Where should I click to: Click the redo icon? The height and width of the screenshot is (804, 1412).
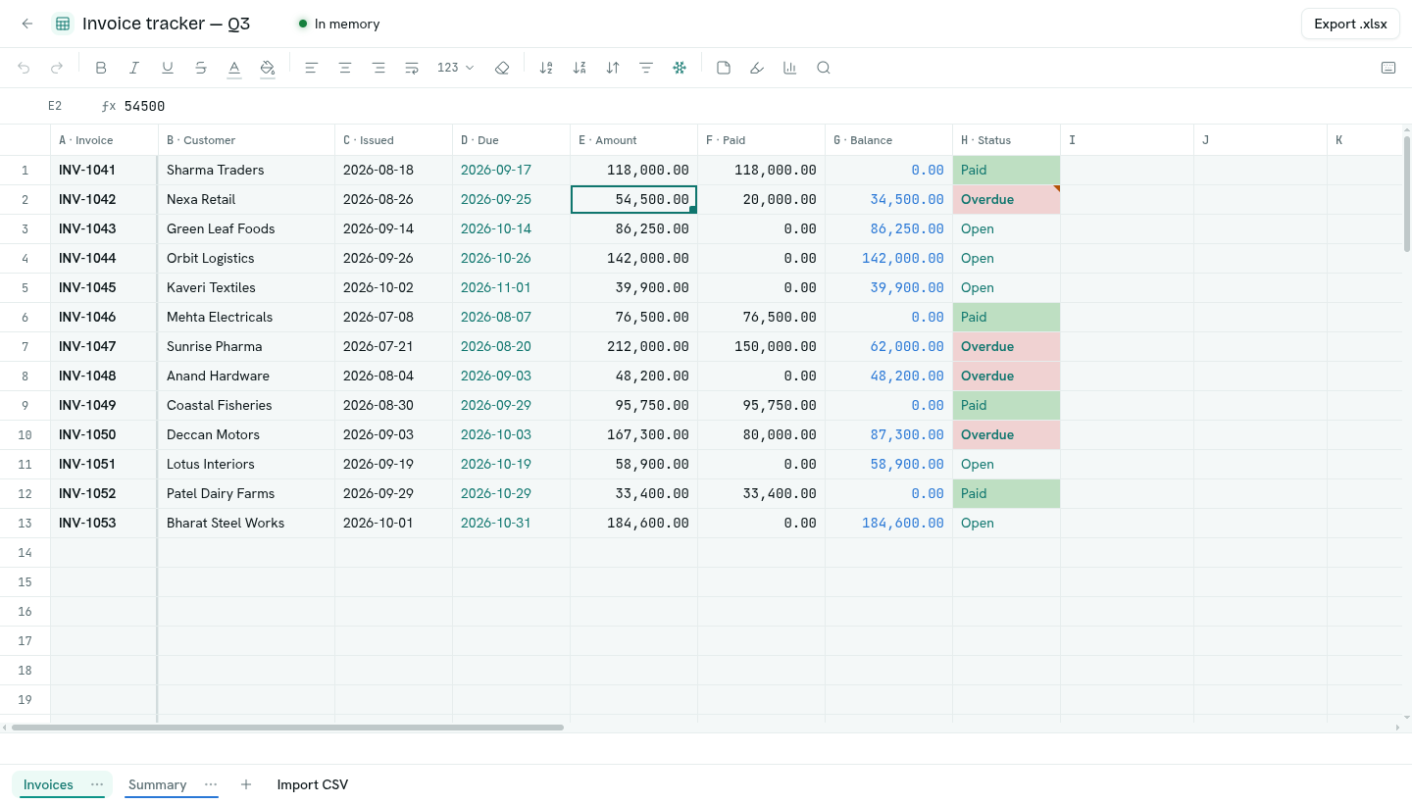coord(57,68)
